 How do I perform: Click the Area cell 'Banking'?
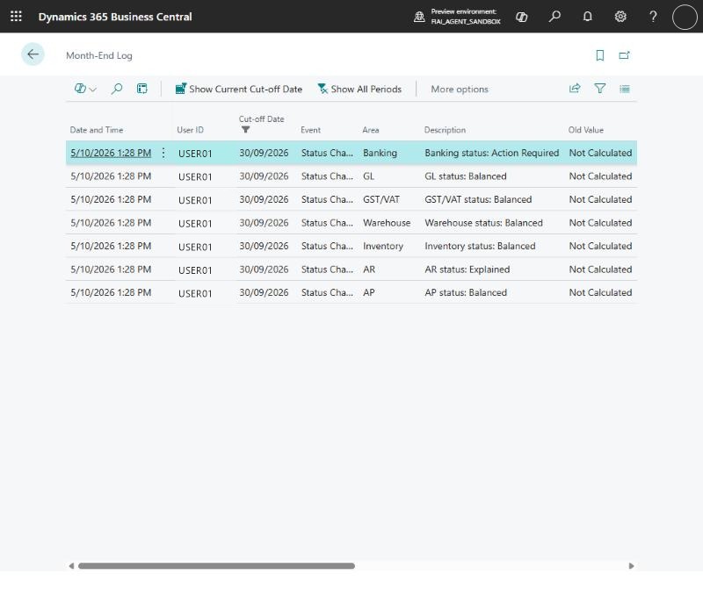point(380,154)
